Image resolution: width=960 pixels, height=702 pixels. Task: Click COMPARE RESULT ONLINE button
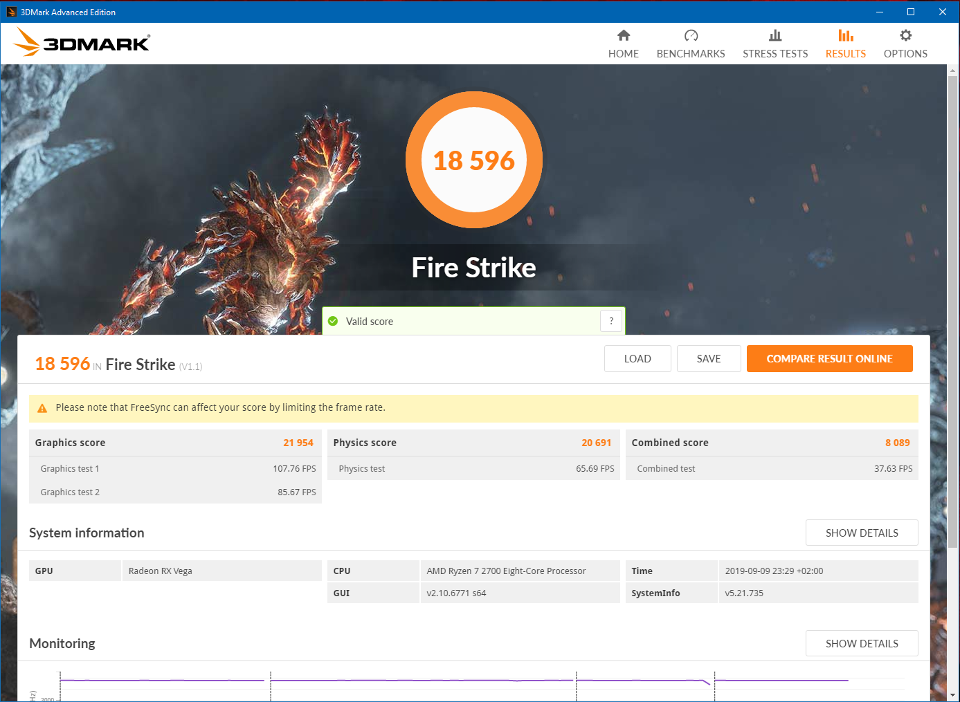(x=829, y=359)
